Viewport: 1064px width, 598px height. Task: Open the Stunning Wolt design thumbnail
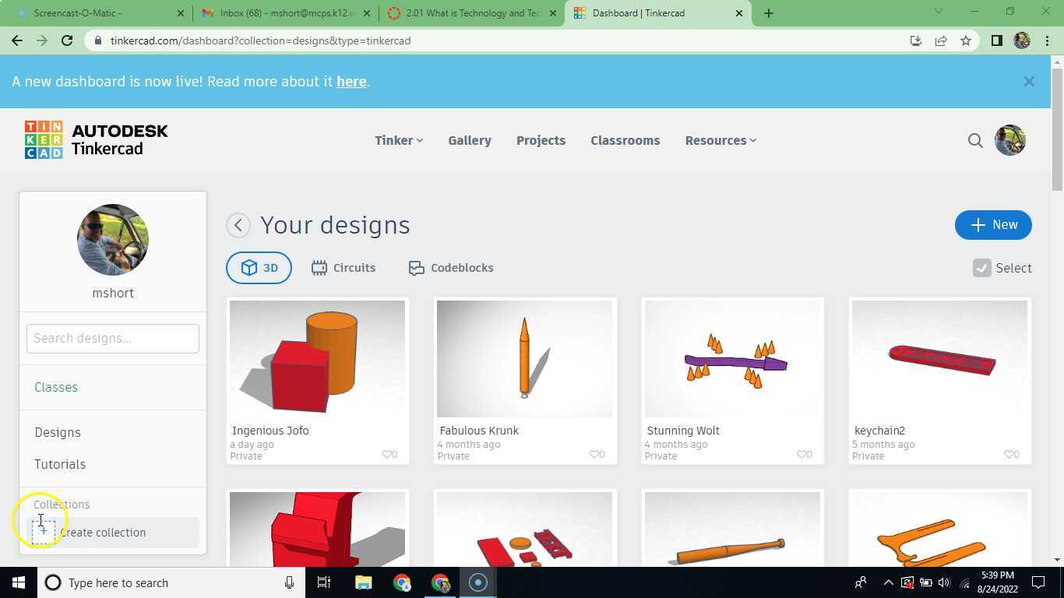[731, 358]
